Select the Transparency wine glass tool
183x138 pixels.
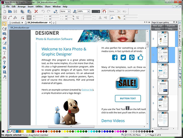pyautogui.click(x=4, y=62)
